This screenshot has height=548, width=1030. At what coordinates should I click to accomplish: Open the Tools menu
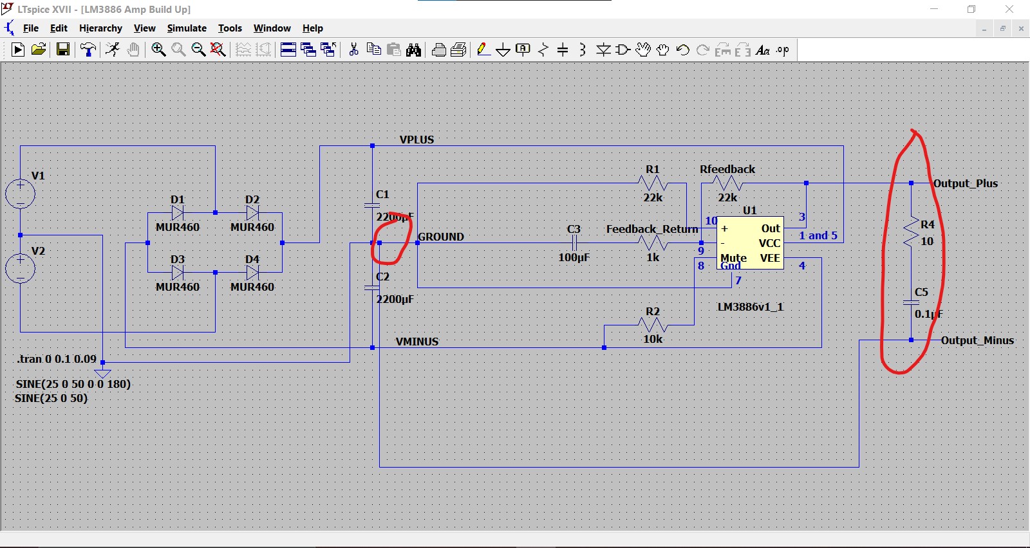click(230, 28)
